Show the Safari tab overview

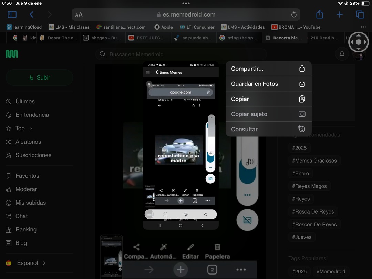(x=360, y=14)
